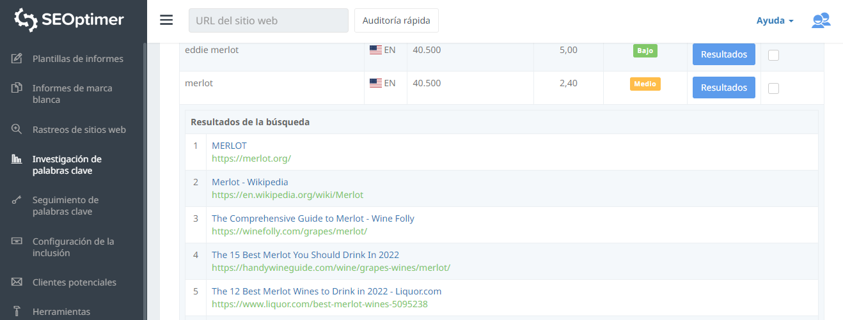Image resolution: width=843 pixels, height=320 pixels.
Task: Click the Informes de marca blanca icon
Action: pos(18,88)
